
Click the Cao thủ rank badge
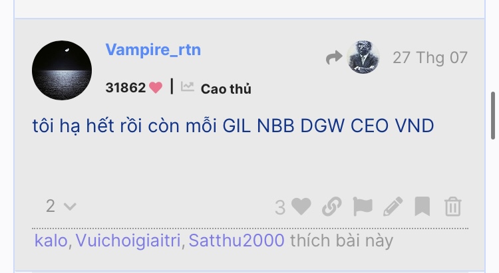(226, 89)
